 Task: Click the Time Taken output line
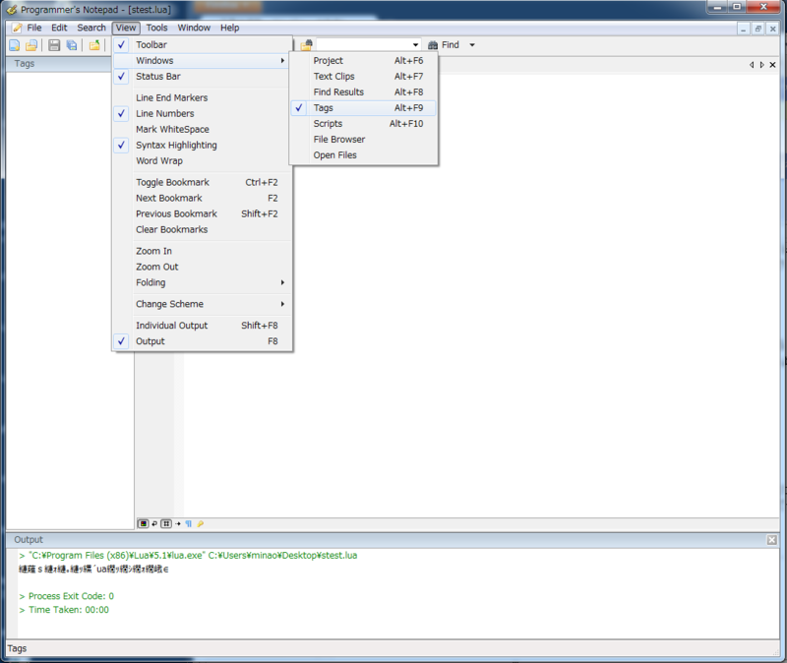(64, 610)
